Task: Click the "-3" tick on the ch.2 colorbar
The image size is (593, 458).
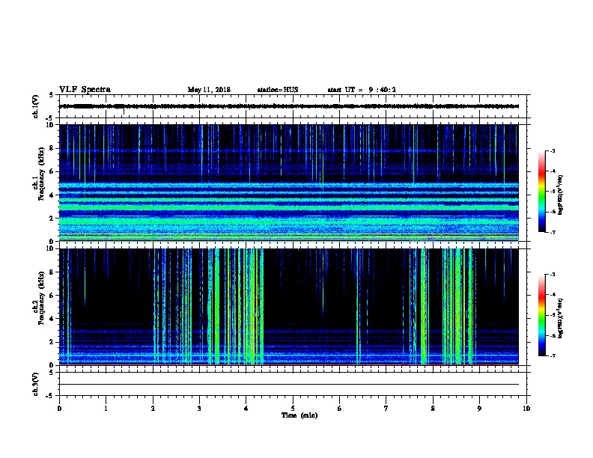Action: click(x=552, y=275)
